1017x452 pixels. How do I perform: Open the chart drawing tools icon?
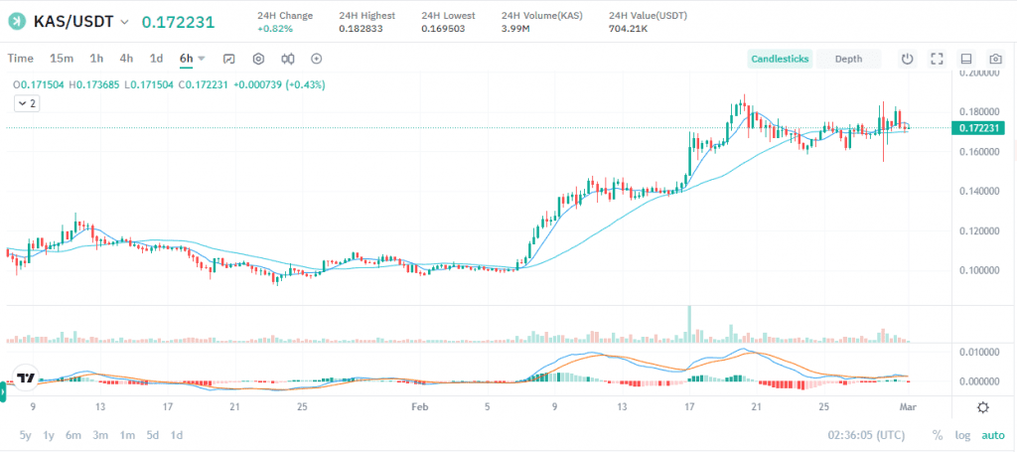[x=229, y=59]
